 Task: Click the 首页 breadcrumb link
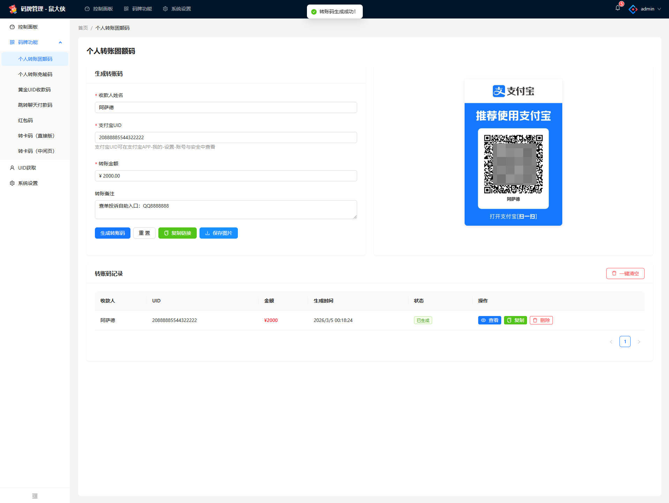tap(83, 28)
